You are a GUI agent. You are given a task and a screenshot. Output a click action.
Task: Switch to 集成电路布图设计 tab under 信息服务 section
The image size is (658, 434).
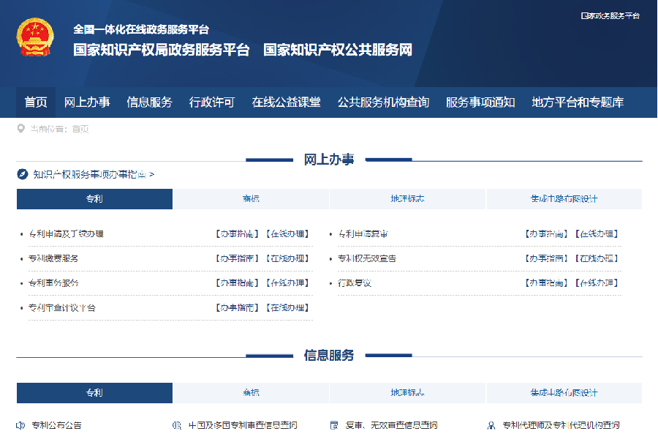[x=564, y=393]
